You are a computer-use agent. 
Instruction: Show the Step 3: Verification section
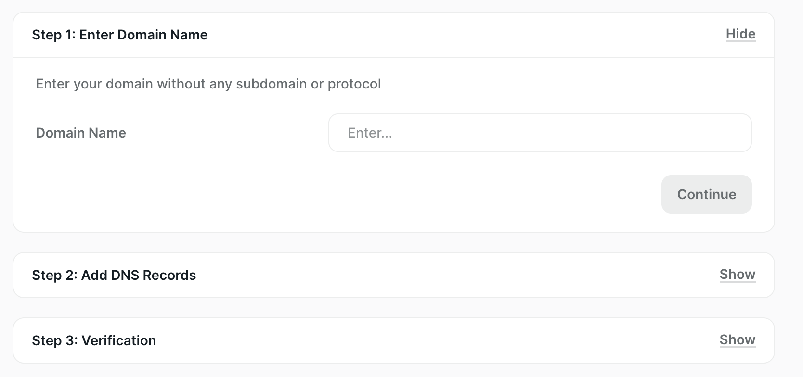point(737,340)
